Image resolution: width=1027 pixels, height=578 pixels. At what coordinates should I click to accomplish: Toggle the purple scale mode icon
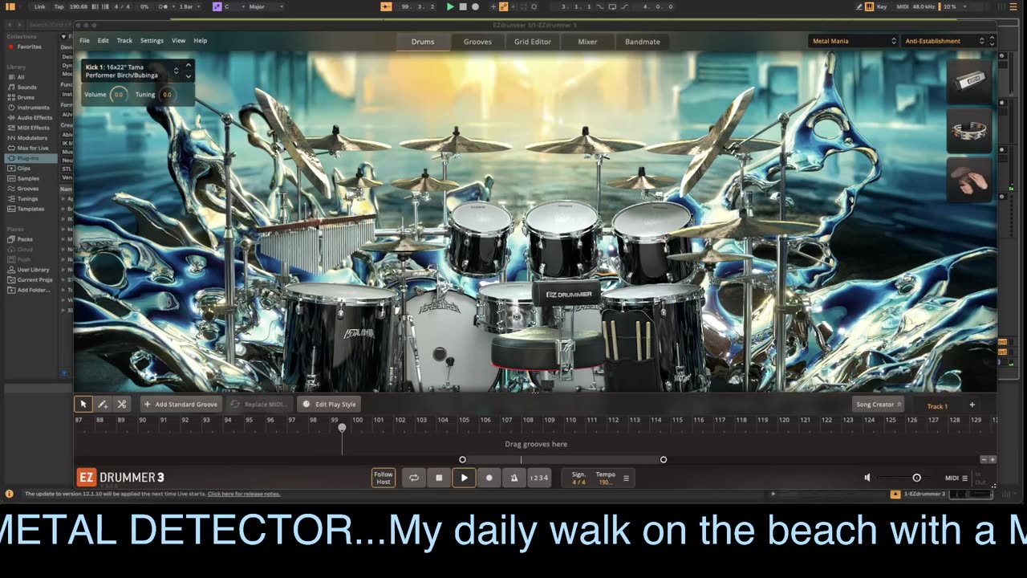217,6
